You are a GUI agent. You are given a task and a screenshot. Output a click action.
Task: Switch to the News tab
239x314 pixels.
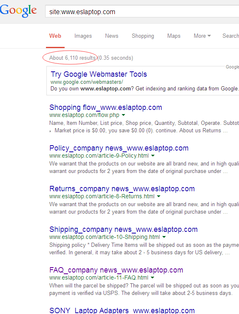(x=111, y=36)
